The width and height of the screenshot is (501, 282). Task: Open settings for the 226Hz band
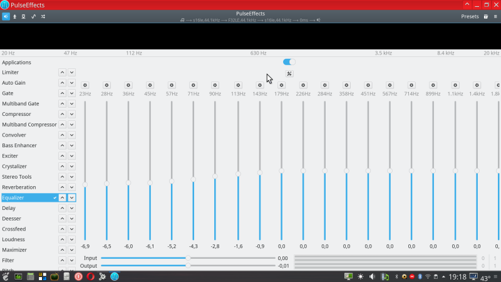click(x=303, y=85)
